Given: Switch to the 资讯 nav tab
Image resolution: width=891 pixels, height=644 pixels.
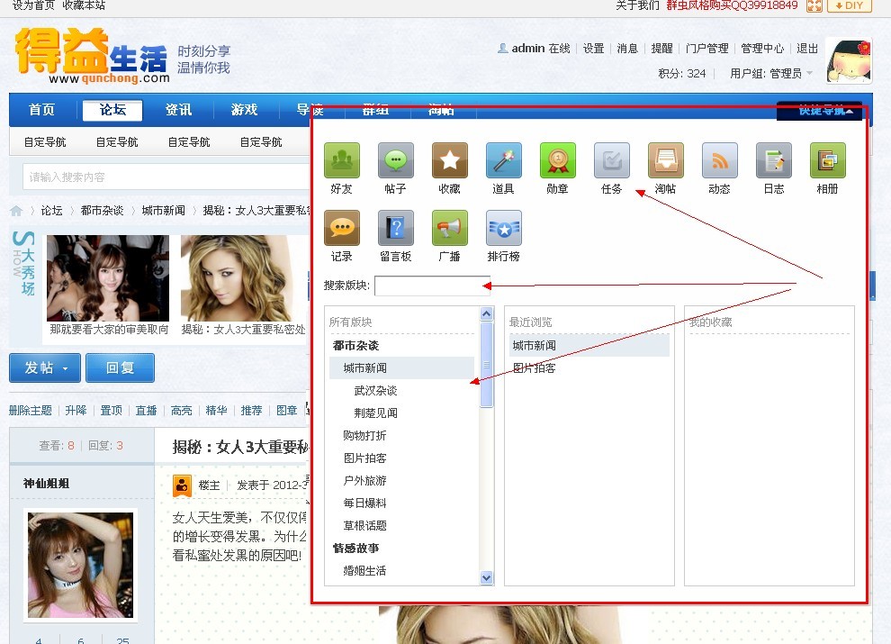Looking at the screenshot, I should click(178, 109).
